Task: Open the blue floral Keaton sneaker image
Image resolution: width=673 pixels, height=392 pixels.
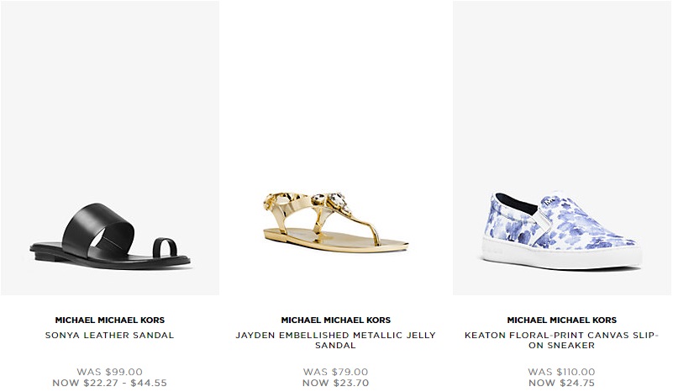Action: tap(561, 148)
